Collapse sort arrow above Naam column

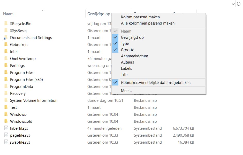(43, 11)
